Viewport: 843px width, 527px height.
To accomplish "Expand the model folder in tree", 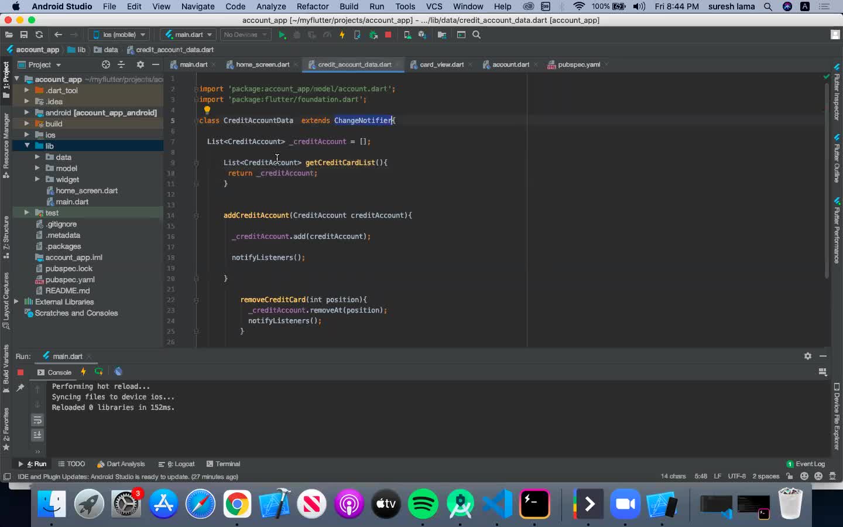I will click(37, 168).
